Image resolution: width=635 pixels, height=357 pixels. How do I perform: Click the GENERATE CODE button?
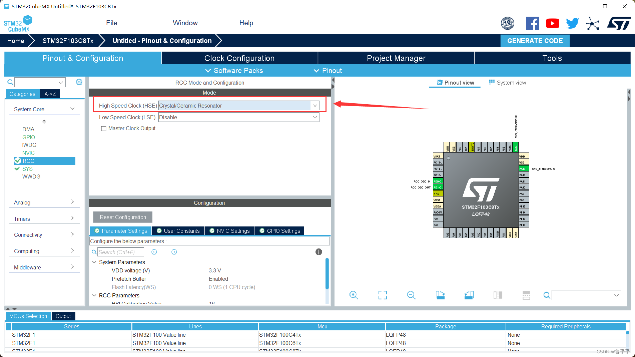535,41
